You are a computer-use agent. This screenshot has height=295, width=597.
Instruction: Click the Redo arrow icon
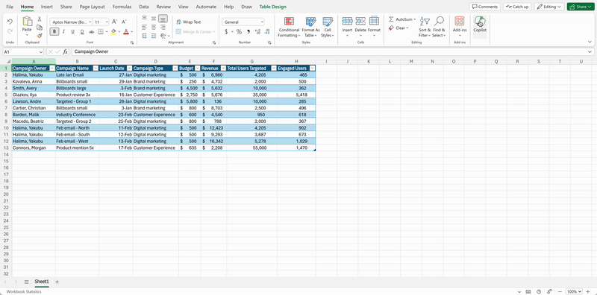click(10, 31)
